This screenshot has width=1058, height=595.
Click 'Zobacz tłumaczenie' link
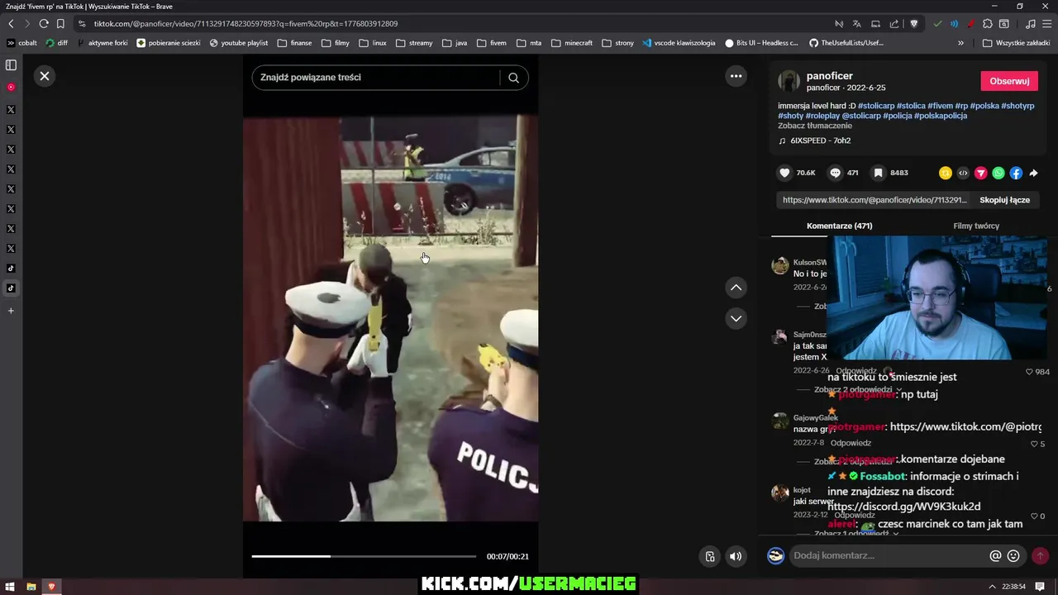coord(815,126)
